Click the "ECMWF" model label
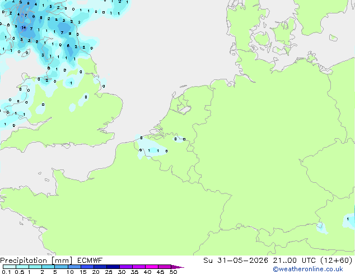Screen dimensions: 355x274 [x=90, y=261]
